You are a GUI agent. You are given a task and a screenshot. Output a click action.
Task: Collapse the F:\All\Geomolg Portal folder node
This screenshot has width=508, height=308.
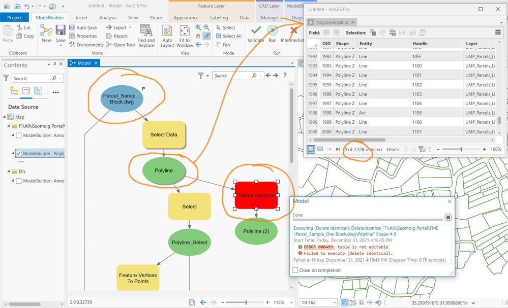pos(9,126)
